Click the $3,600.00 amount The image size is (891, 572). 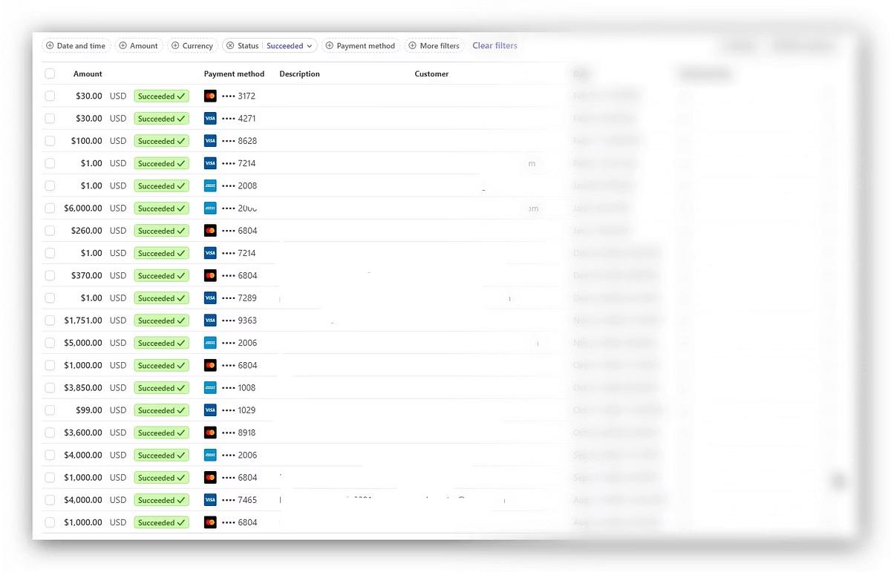(83, 432)
